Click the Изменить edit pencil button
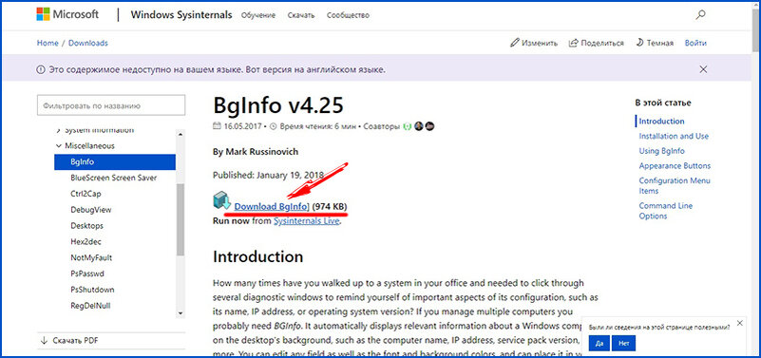 [x=534, y=43]
